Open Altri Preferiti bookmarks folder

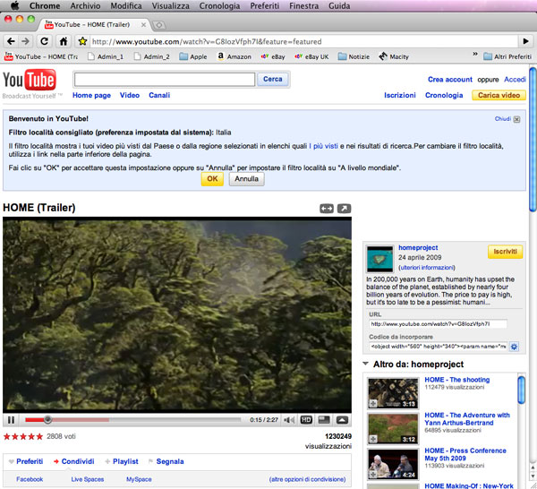507,56
